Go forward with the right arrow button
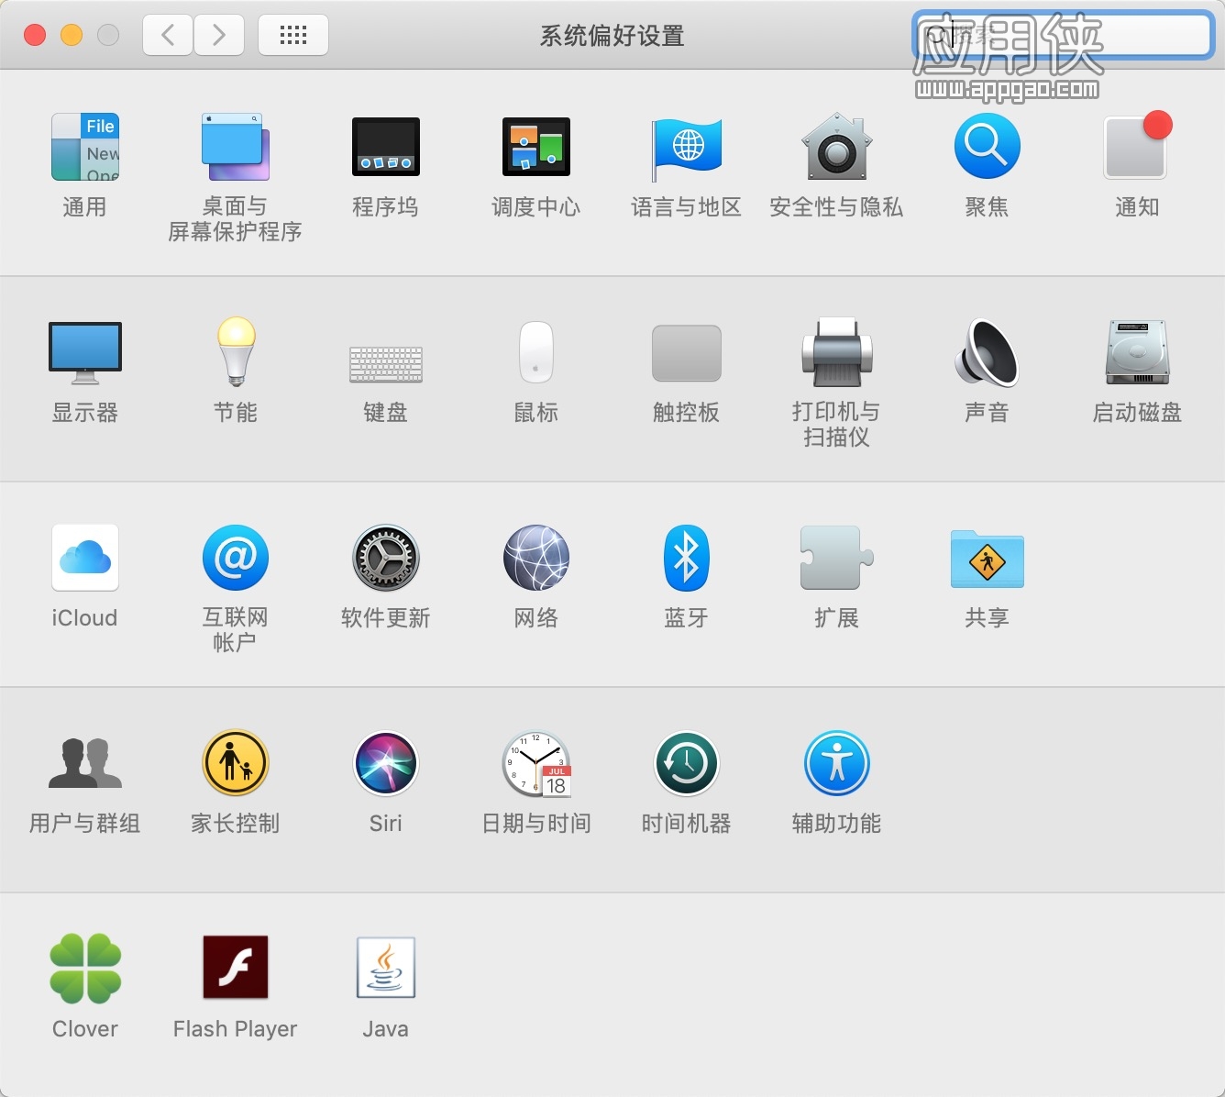Screen dimensions: 1225x1097 pos(218,36)
